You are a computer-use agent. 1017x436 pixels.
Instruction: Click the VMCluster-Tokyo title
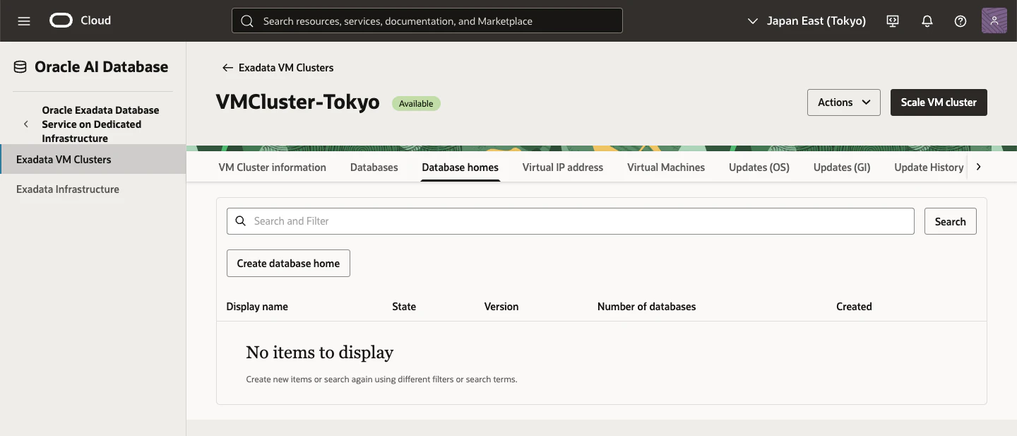(298, 102)
